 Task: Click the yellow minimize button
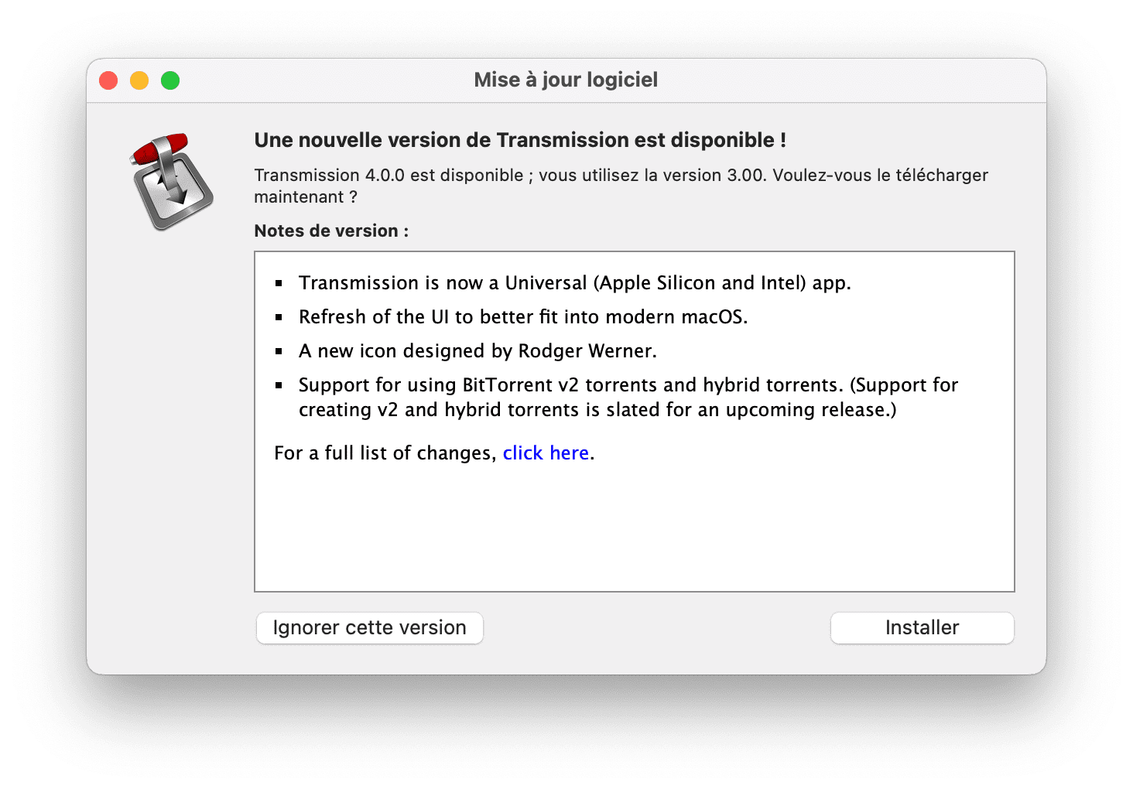tap(139, 80)
